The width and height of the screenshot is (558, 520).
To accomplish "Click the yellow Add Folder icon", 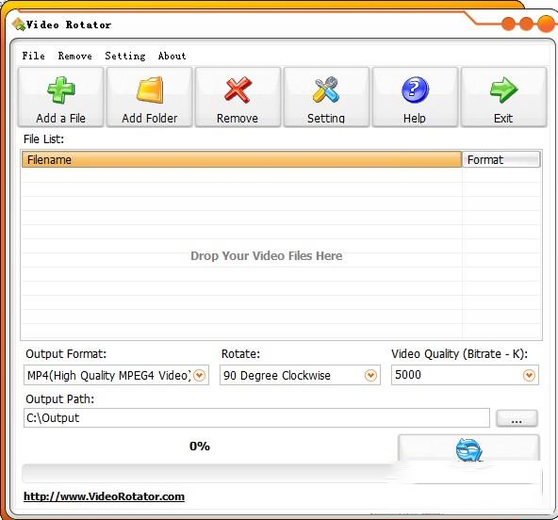I will [150, 90].
